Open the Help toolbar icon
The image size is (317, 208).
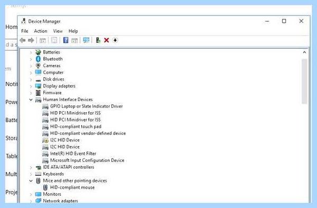coord(66,40)
